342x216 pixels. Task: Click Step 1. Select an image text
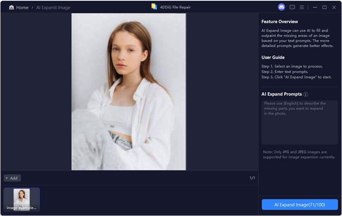[x=292, y=66]
